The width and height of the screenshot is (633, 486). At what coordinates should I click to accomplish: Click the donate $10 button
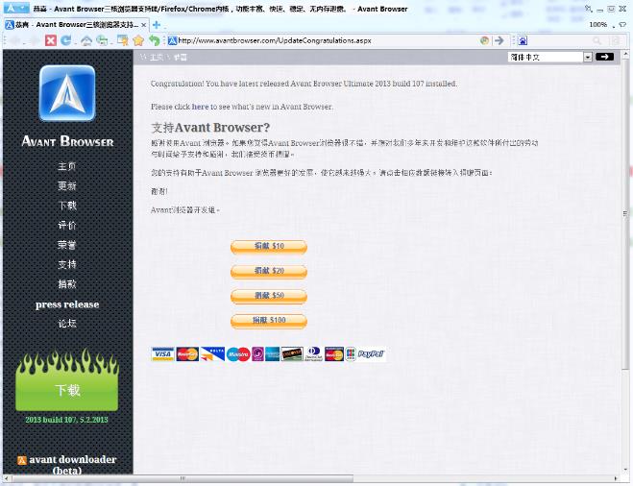click(x=269, y=247)
